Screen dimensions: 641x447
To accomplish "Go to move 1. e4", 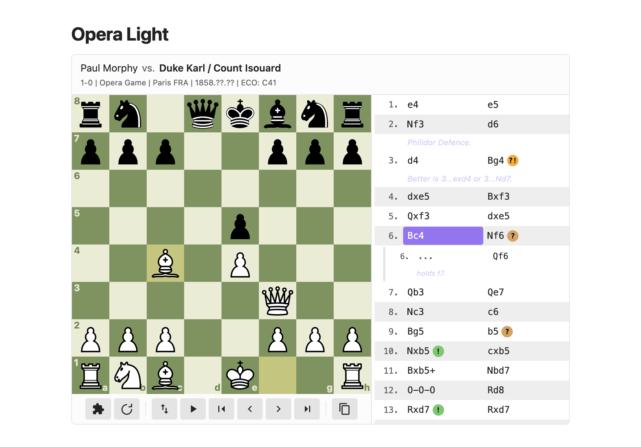I will tap(443, 105).
